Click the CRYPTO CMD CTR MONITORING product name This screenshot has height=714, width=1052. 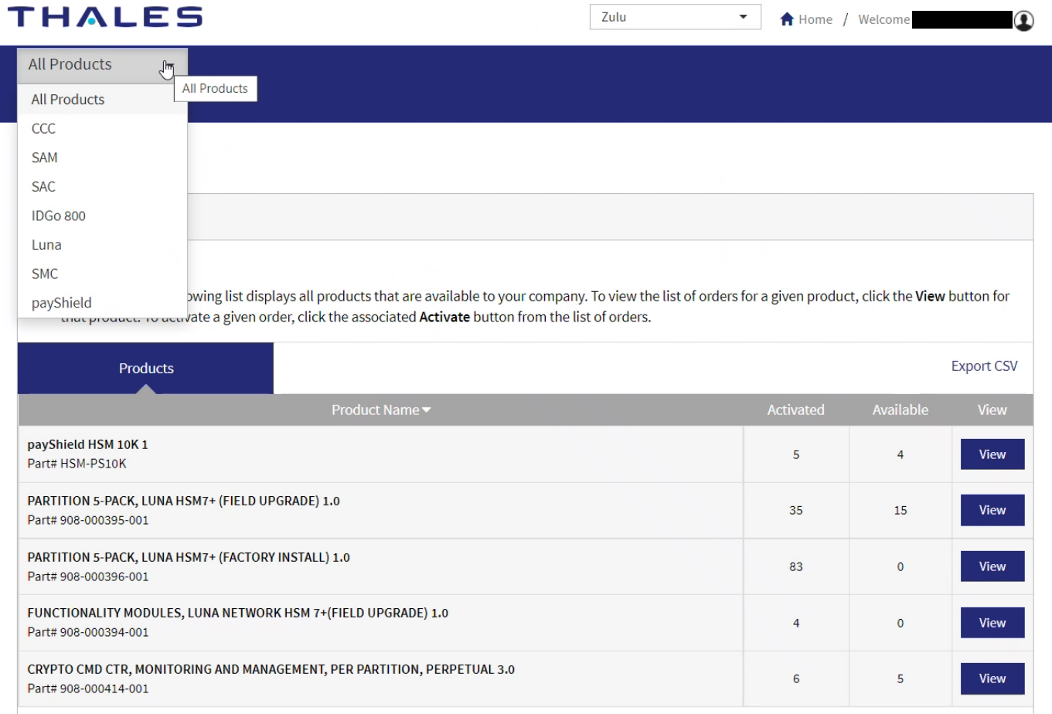coord(271,669)
